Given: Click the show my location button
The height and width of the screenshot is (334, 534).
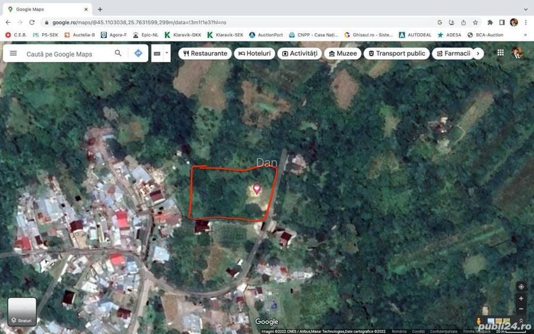Looking at the screenshot, I should 521,287.
